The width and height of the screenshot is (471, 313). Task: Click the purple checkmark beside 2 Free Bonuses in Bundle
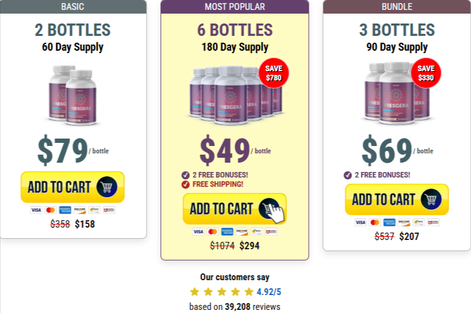[347, 175]
